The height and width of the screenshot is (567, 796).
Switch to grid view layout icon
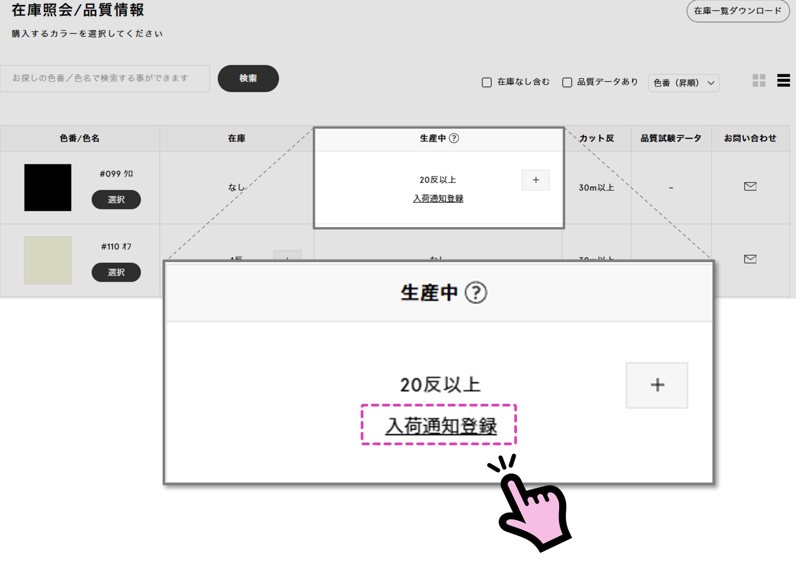pos(759,81)
